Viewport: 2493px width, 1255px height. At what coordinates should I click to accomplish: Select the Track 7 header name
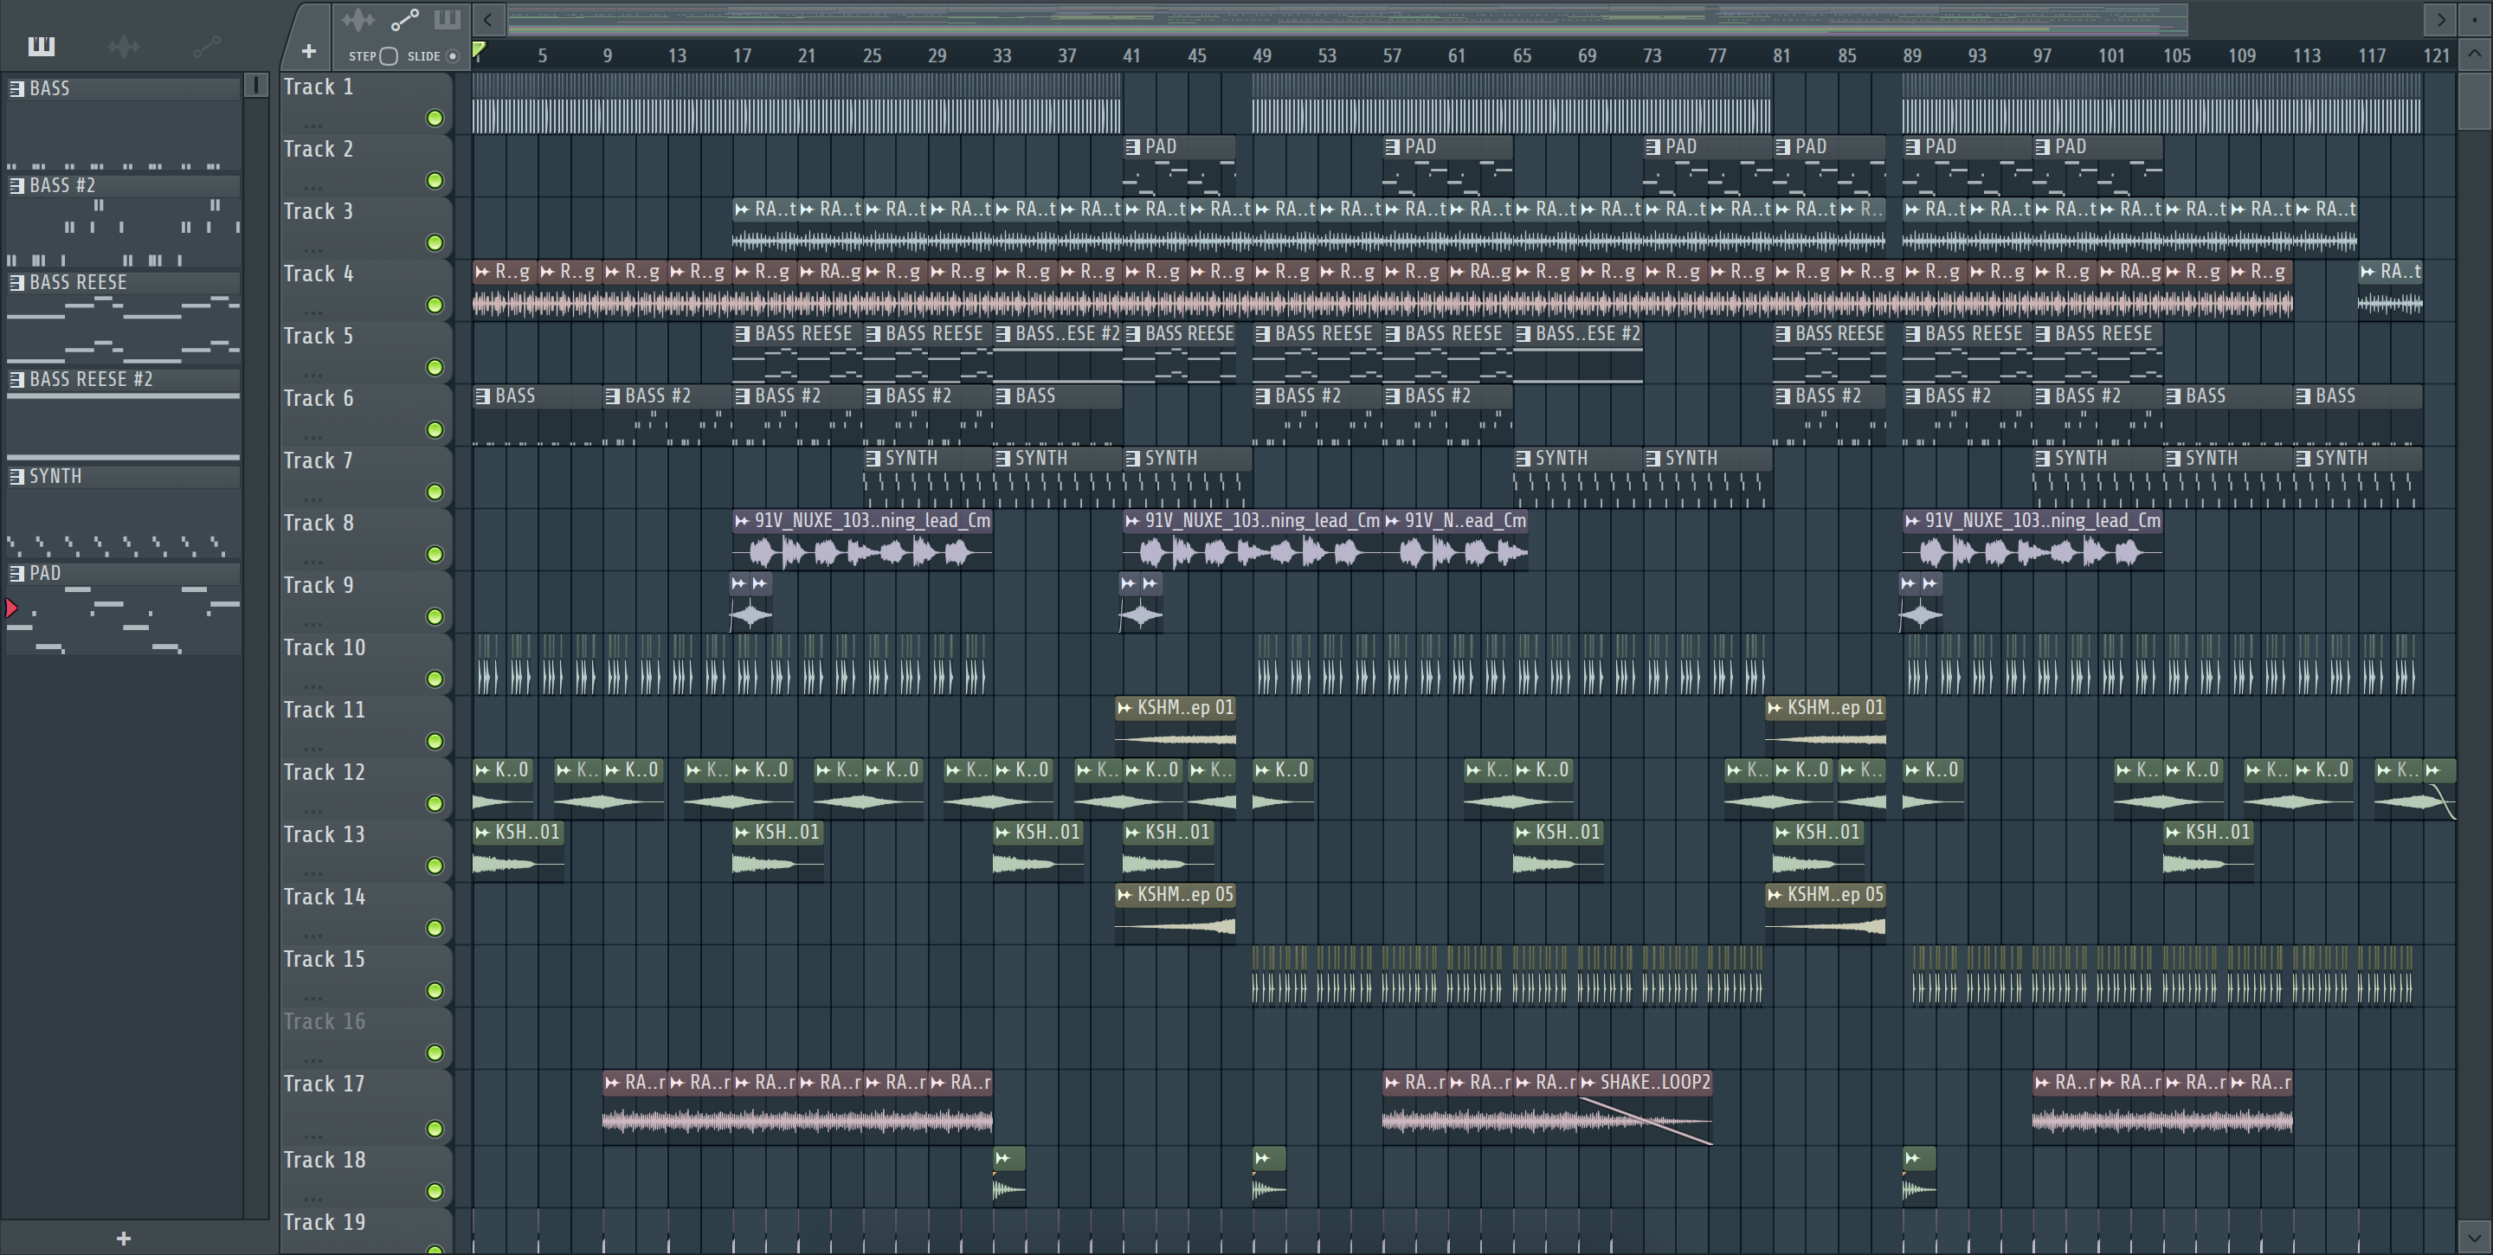(319, 460)
